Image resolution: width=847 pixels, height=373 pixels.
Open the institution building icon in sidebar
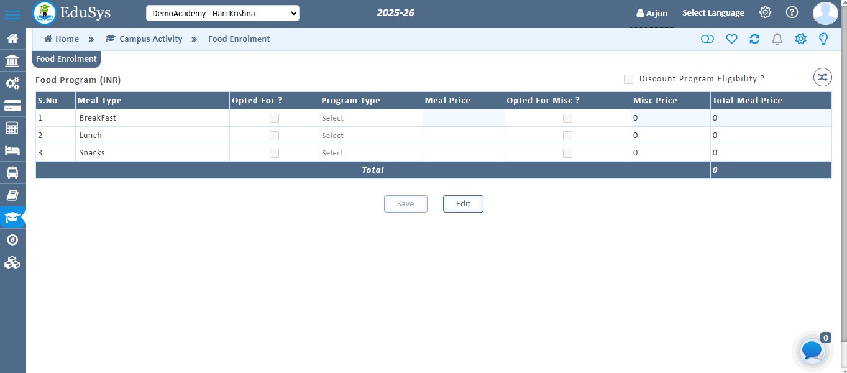pos(12,61)
